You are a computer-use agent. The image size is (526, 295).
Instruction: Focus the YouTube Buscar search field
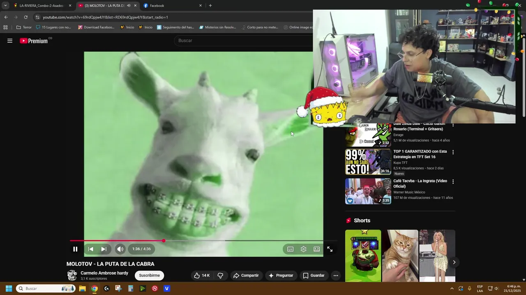click(x=245, y=41)
